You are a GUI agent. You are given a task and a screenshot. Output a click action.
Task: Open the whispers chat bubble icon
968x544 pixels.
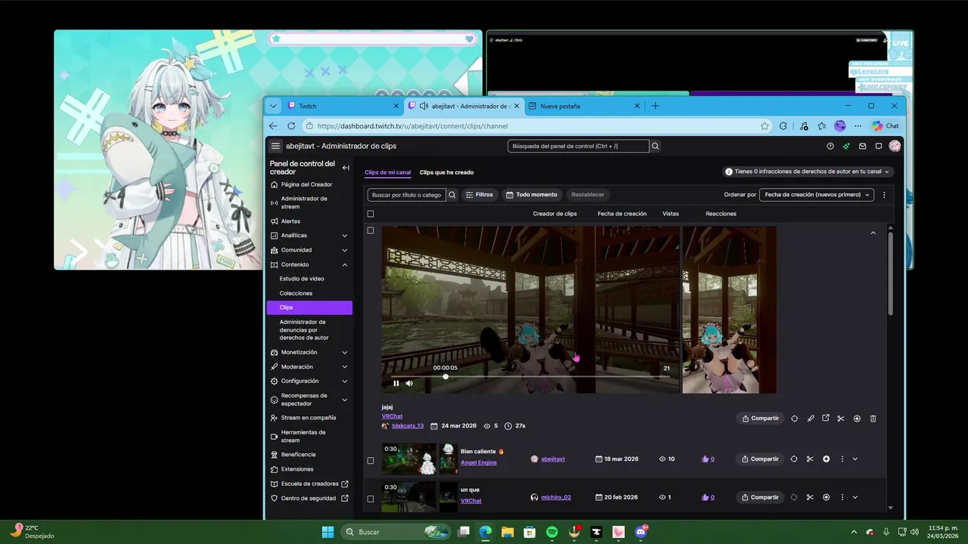(x=878, y=146)
